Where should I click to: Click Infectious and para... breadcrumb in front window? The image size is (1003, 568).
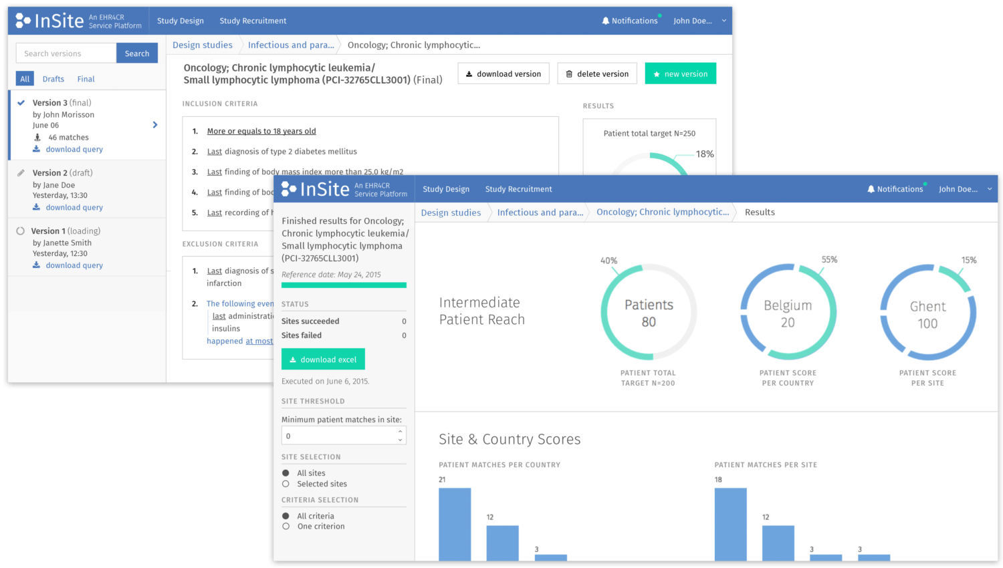coord(540,212)
